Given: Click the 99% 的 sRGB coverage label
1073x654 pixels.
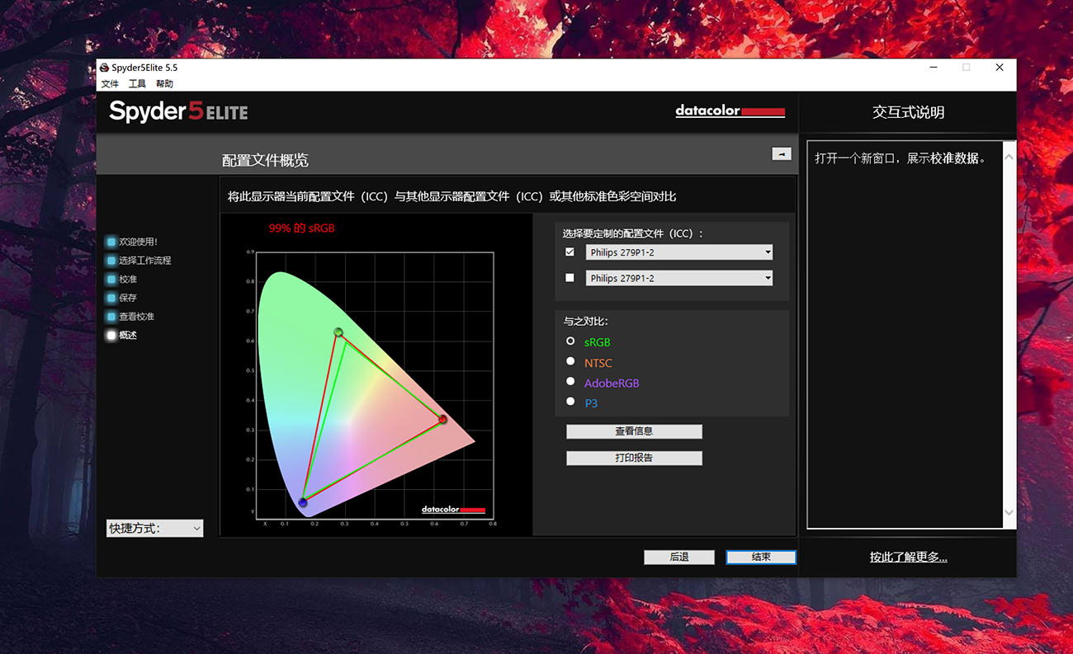Looking at the screenshot, I should click(x=302, y=228).
